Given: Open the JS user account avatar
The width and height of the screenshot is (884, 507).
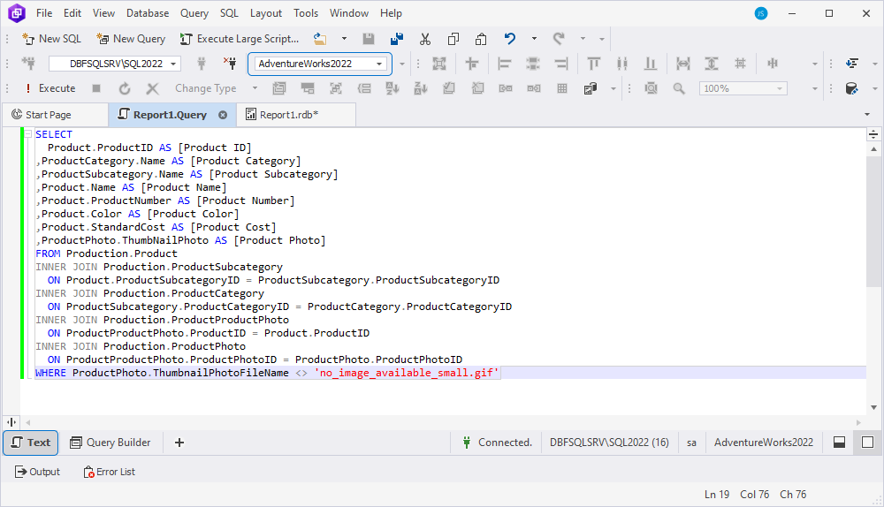Looking at the screenshot, I should pos(761,13).
